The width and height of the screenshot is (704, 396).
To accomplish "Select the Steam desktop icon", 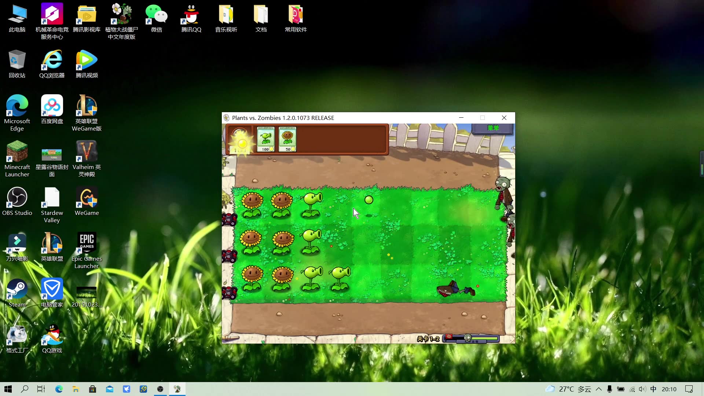I will click(x=17, y=293).
